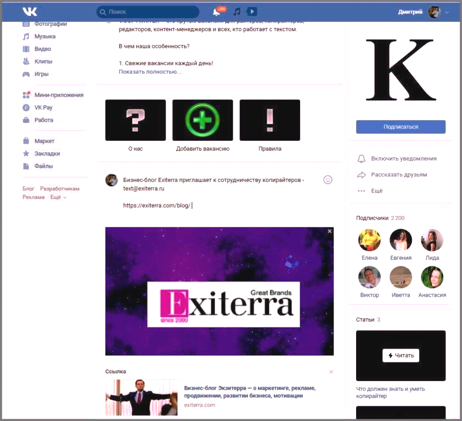The image size is (462, 421).
Task: Open subscriber Елена's avatar
Action: pos(369,240)
